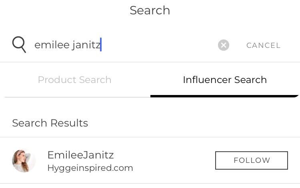
Task: Tap the search lens beside the query
Action: tap(19, 44)
